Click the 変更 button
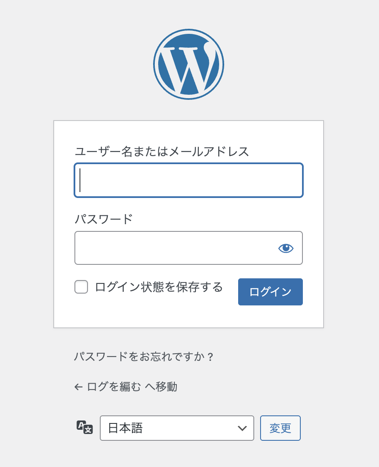 tap(280, 428)
